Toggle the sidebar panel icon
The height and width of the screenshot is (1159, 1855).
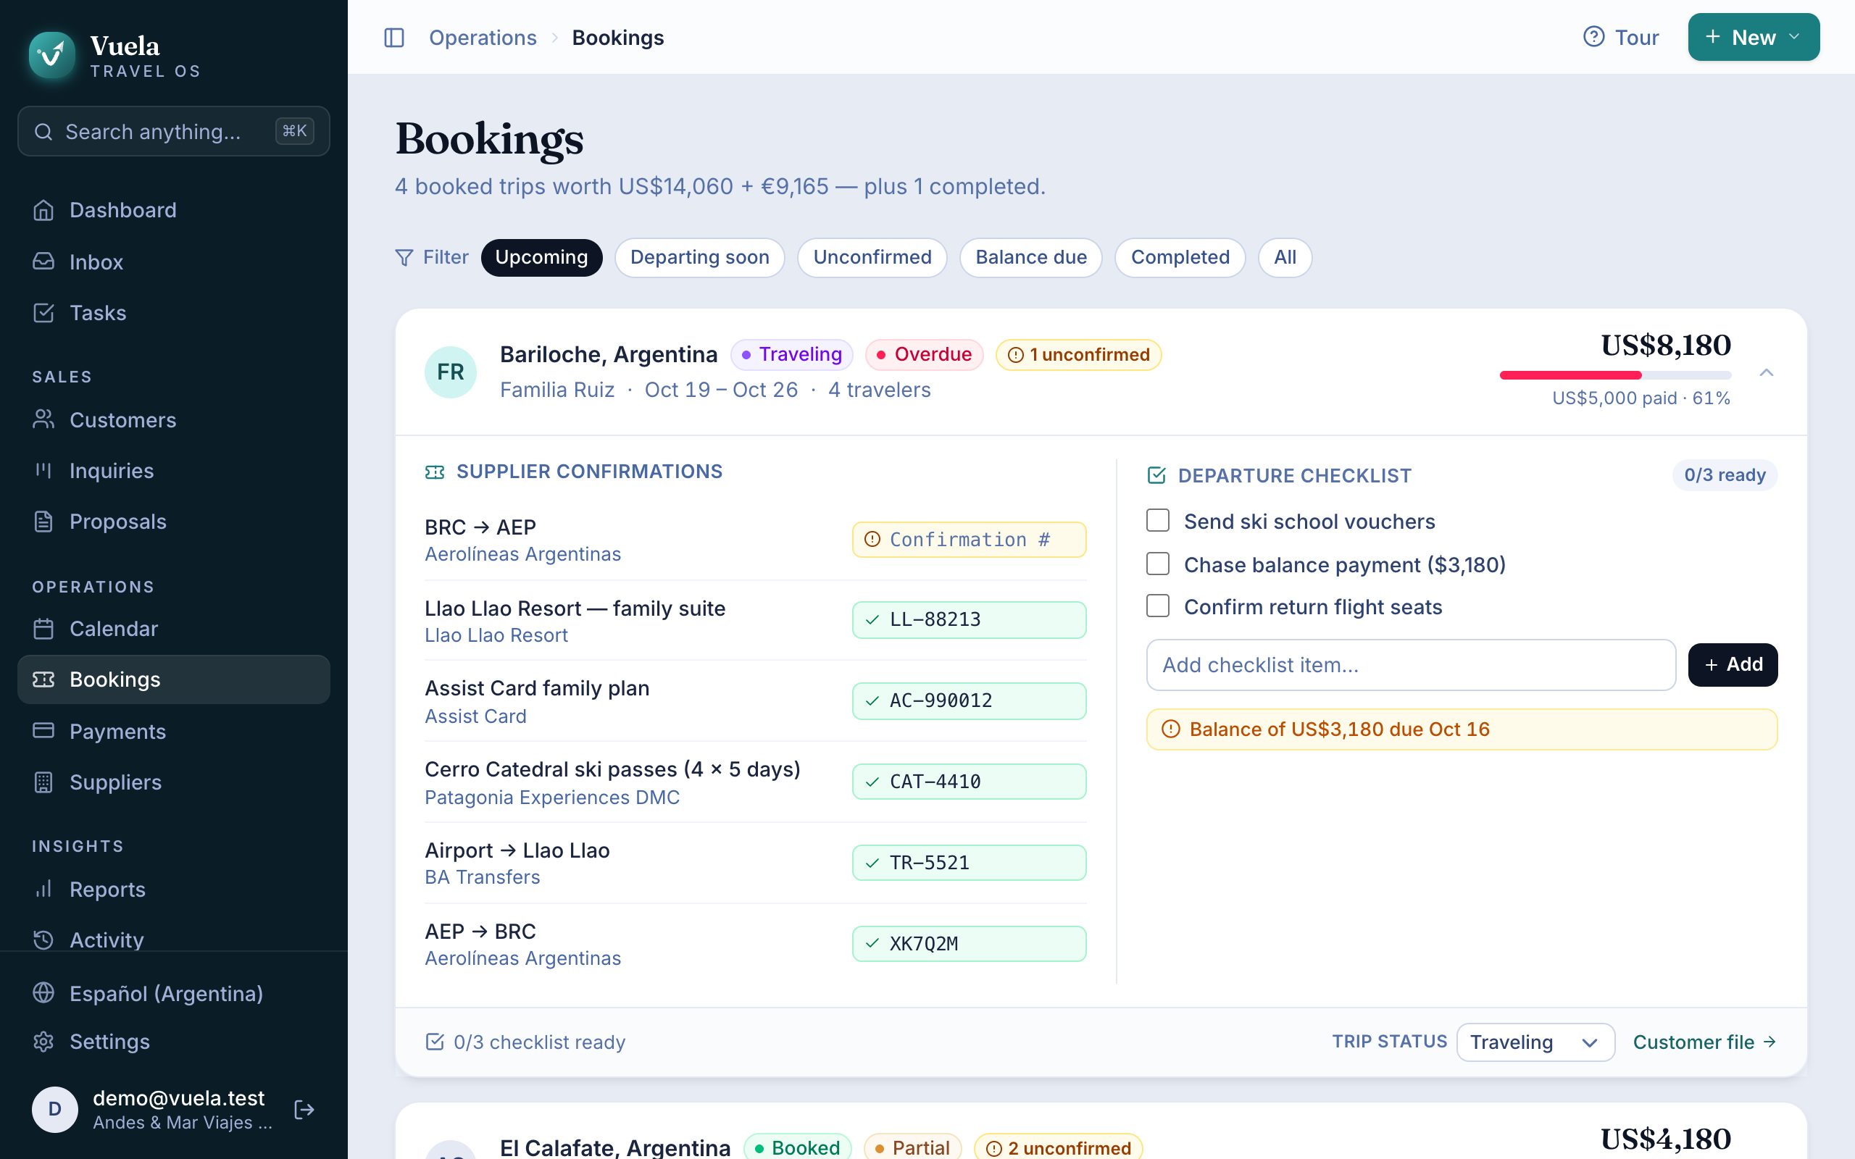click(x=394, y=38)
